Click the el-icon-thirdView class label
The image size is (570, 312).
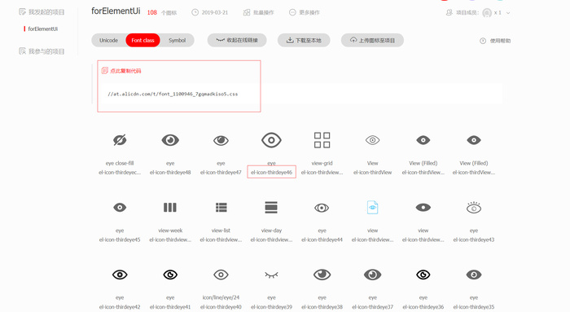(372, 173)
